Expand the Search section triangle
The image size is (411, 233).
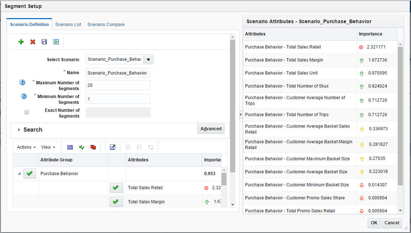tap(19, 130)
